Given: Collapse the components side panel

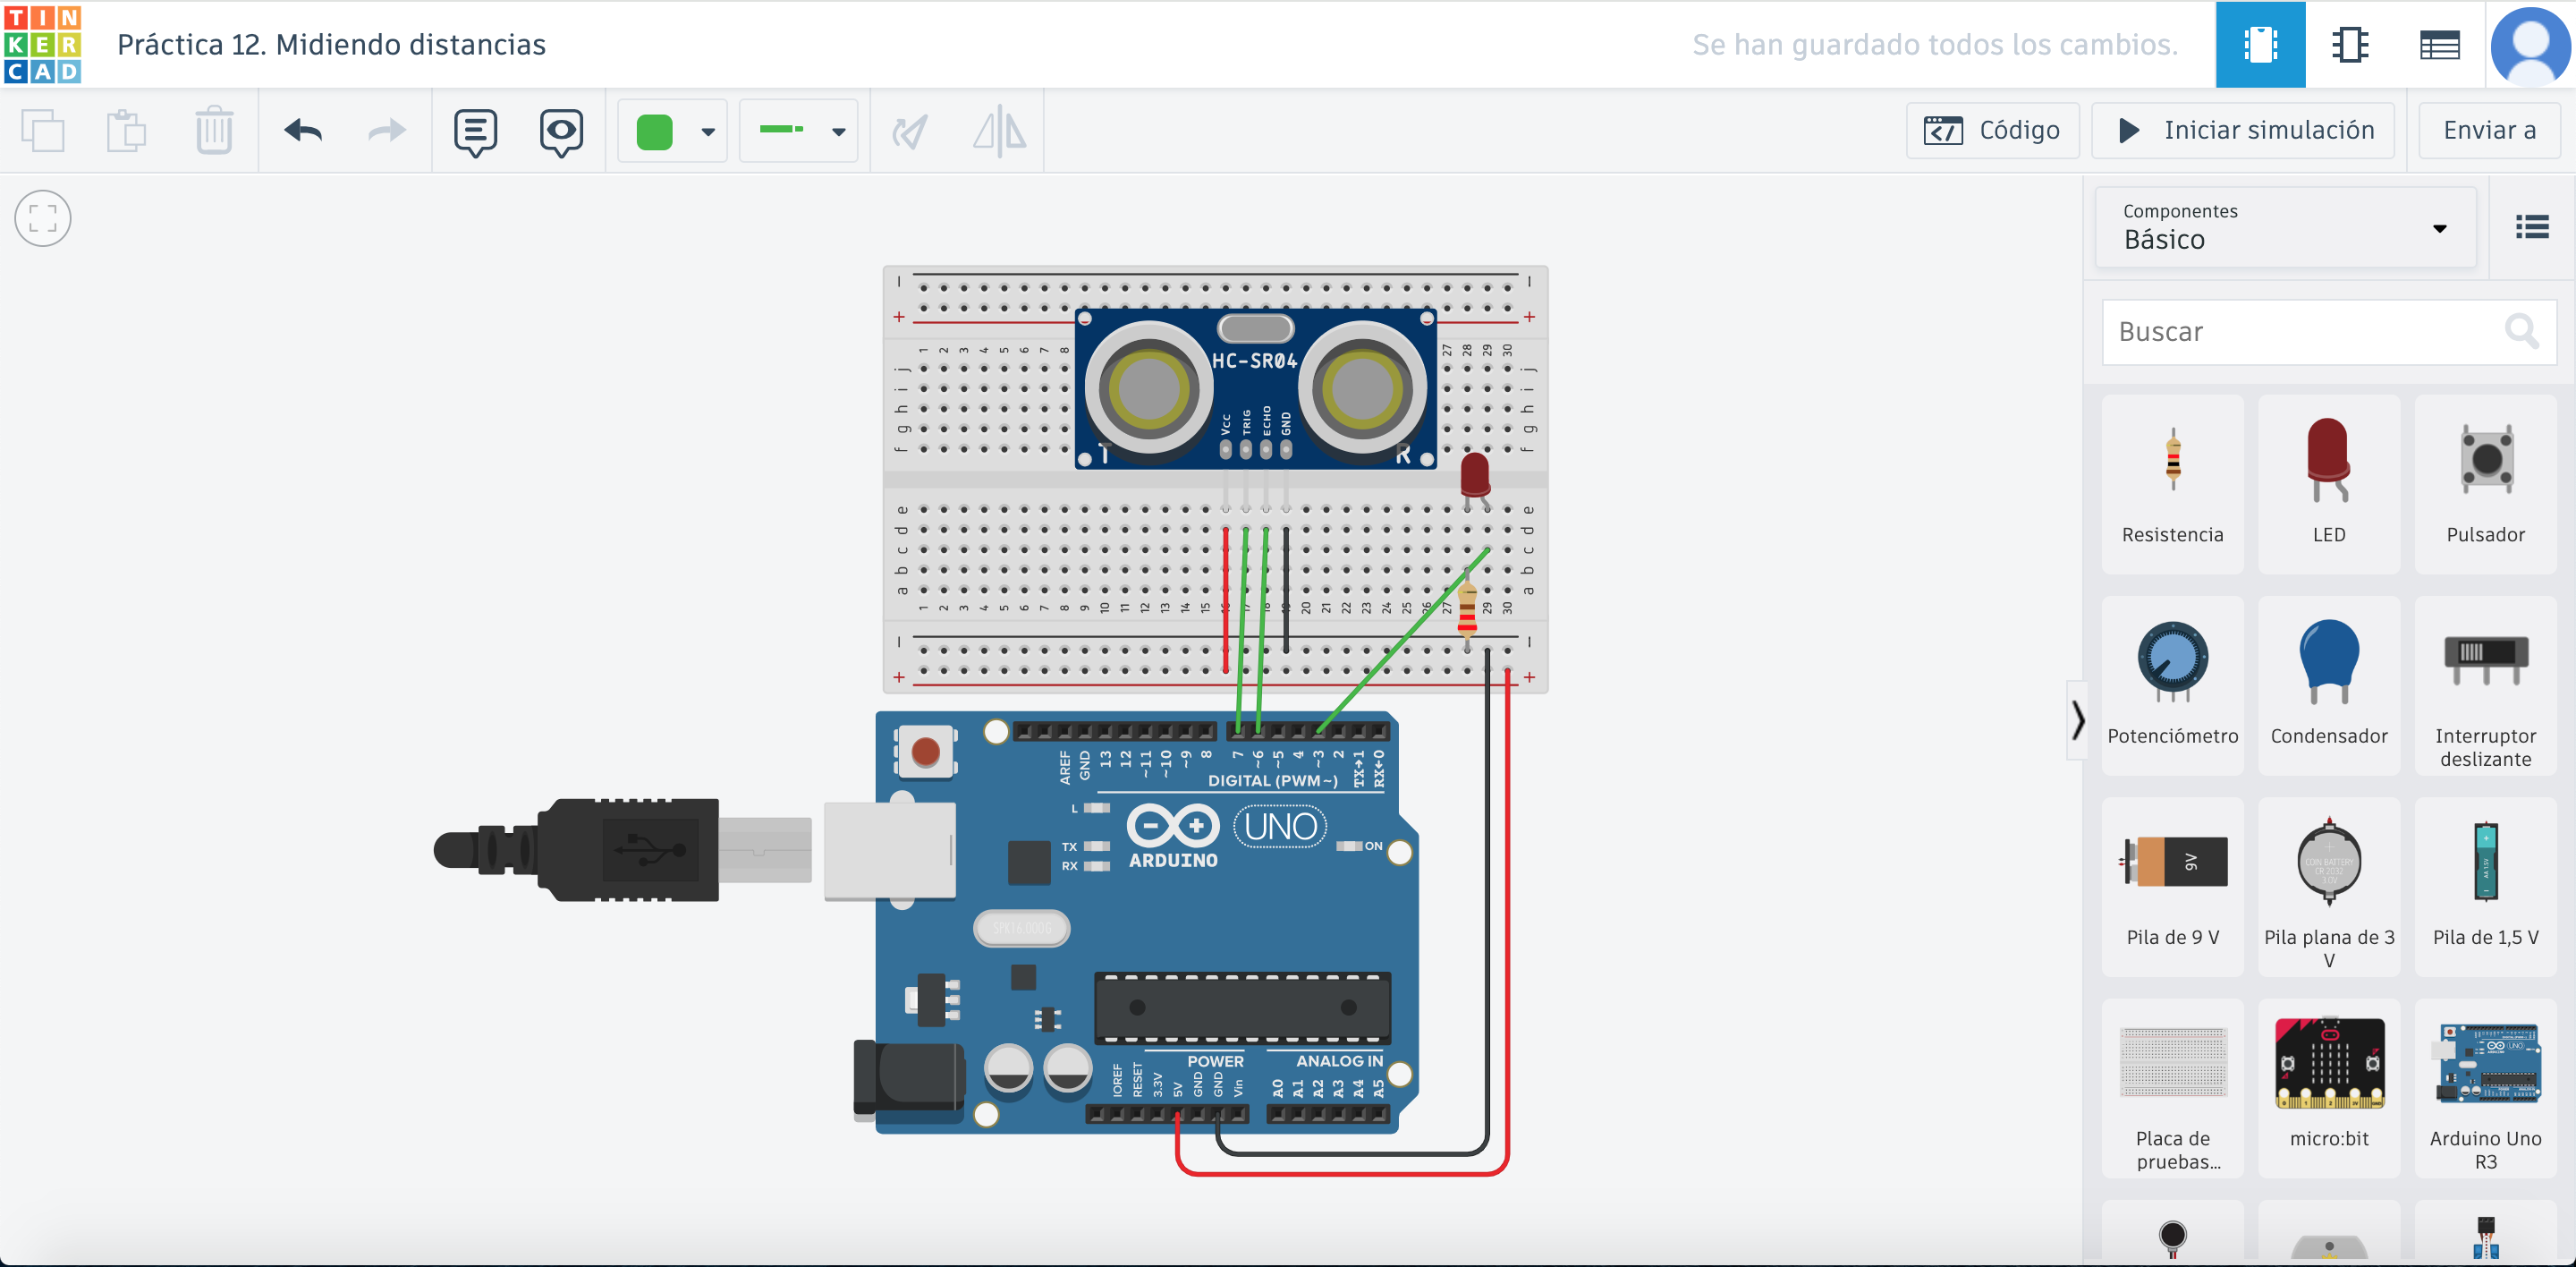Looking at the screenshot, I should (2077, 720).
